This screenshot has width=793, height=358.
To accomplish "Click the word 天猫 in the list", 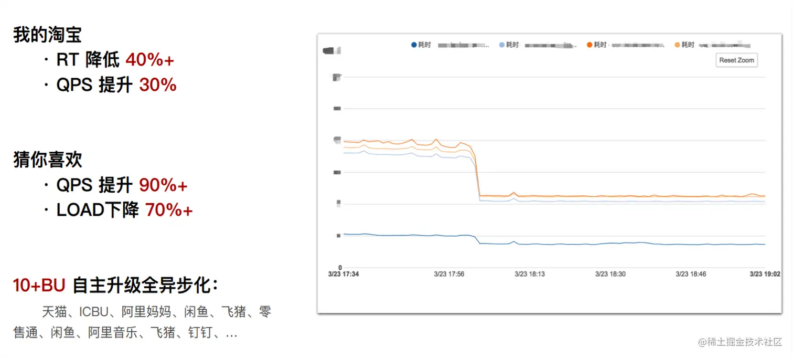I will (54, 312).
